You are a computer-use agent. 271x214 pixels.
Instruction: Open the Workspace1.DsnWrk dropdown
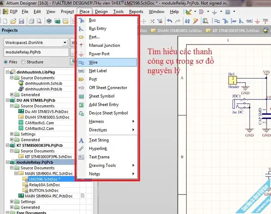[65, 42]
